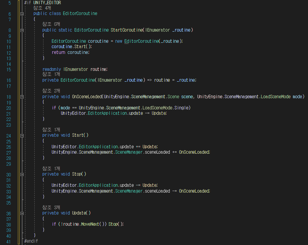Open the '참조 1개' CodeLens above the EditorCoroutine constructor
This screenshot has height=245, width=308.
51,74
